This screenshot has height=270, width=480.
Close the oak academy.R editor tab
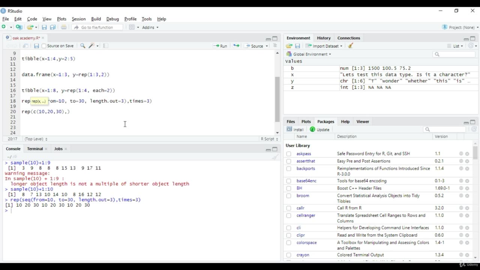click(43, 38)
